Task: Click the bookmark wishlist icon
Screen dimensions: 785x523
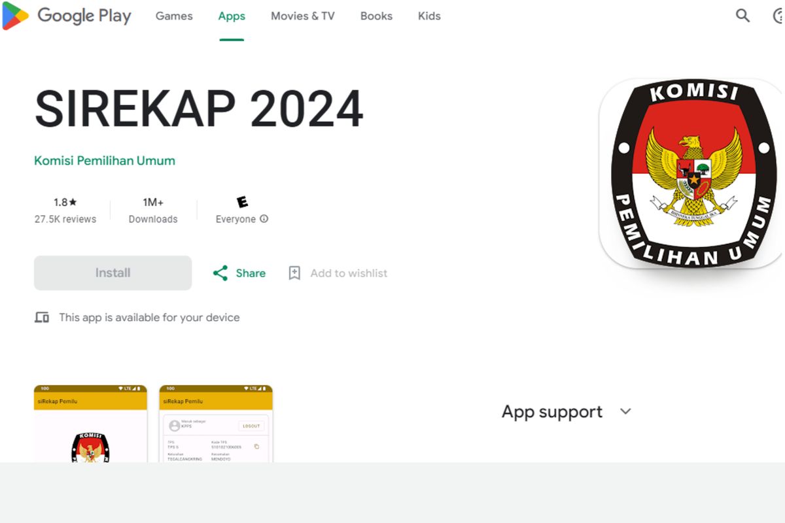Action: click(294, 273)
